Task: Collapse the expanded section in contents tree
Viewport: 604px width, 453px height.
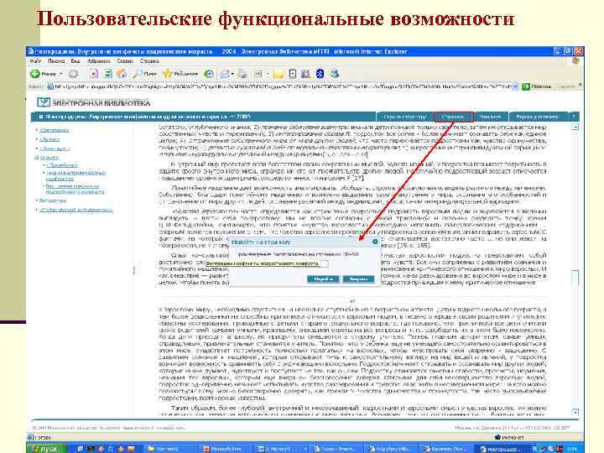Action: coord(37,158)
